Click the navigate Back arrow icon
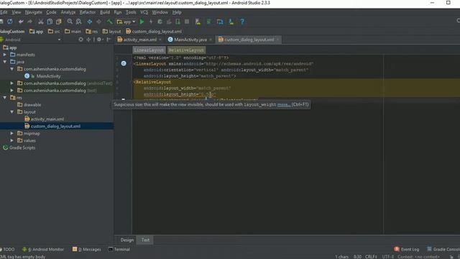 point(89,22)
